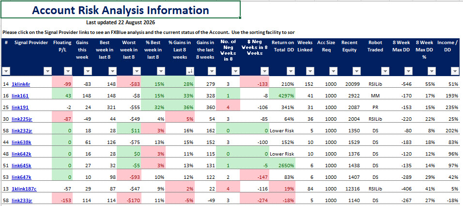
Task: Open Gains in the last 8 weeks filter
Action: click(x=212, y=71)
